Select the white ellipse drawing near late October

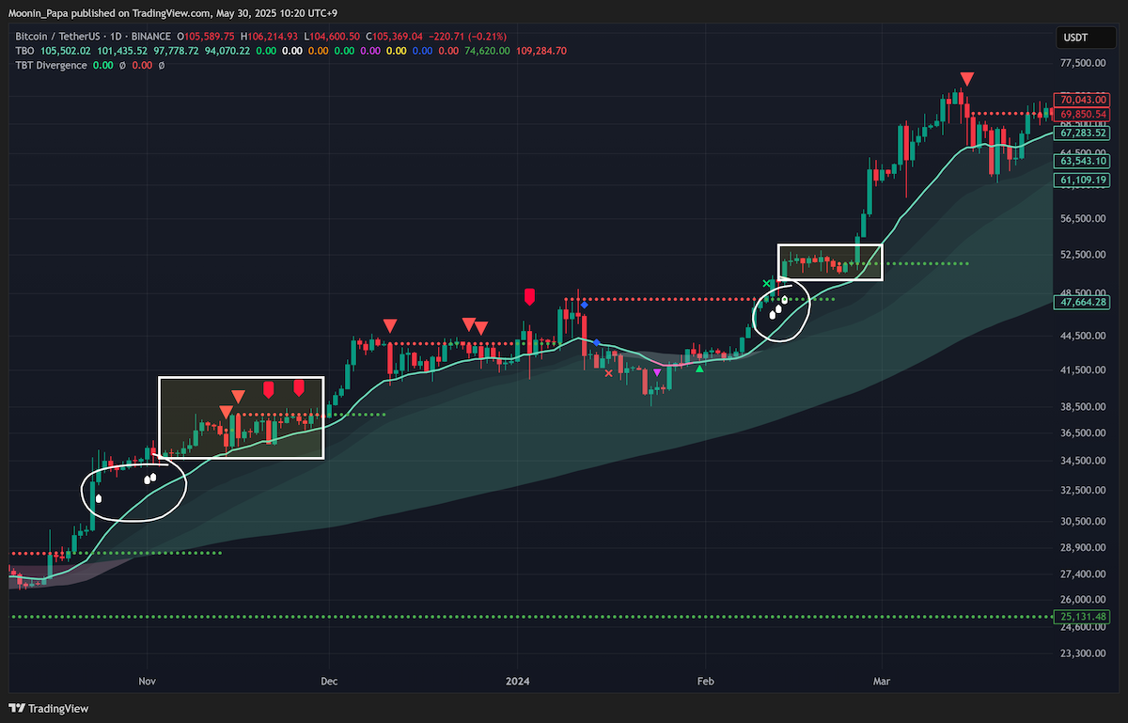pyautogui.click(x=134, y=485)
